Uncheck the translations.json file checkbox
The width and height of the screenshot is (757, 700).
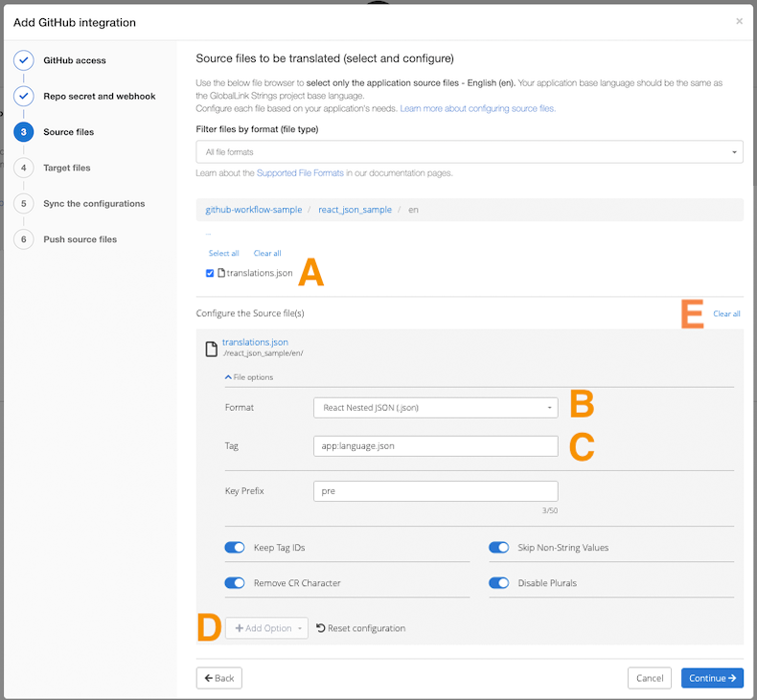210,273
